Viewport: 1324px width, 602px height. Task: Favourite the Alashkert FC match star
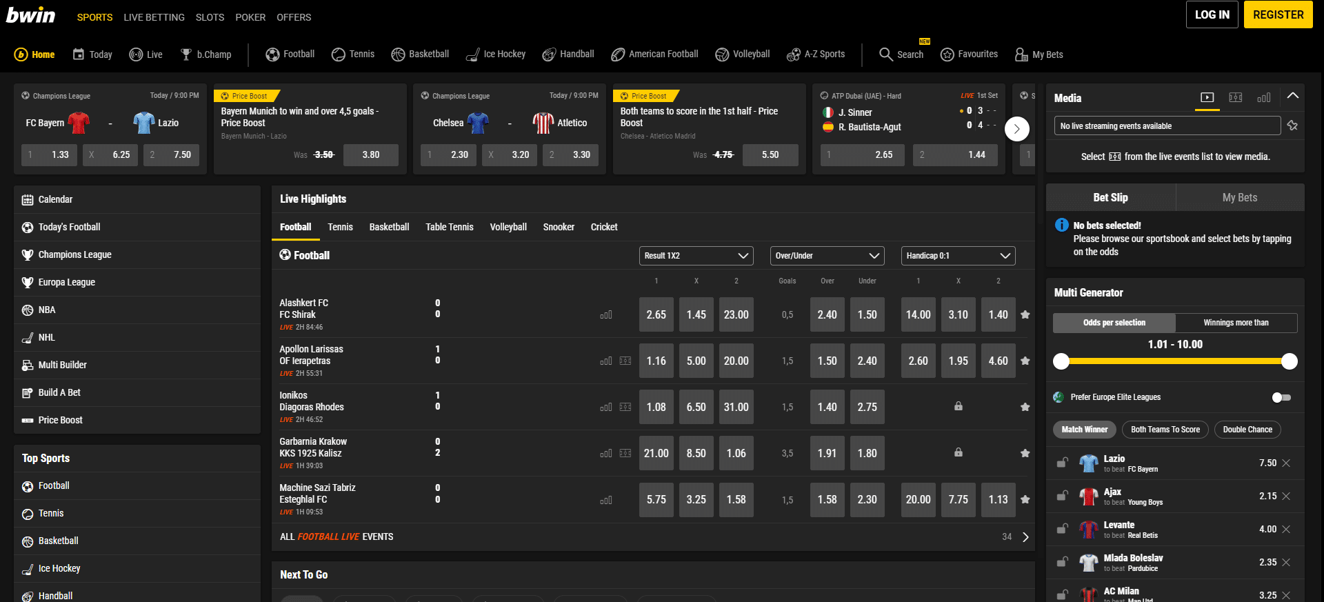pyautogui.click(x=1025, y=314)
